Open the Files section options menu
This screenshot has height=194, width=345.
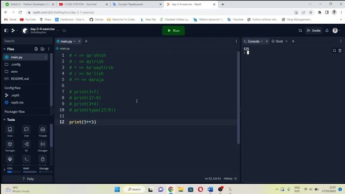[x=49, y=49]
